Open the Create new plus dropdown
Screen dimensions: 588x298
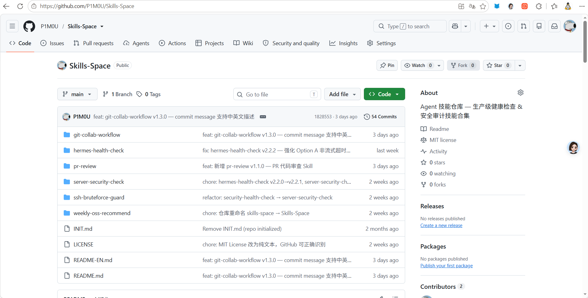pyautogui.click(x=489, y=26)
